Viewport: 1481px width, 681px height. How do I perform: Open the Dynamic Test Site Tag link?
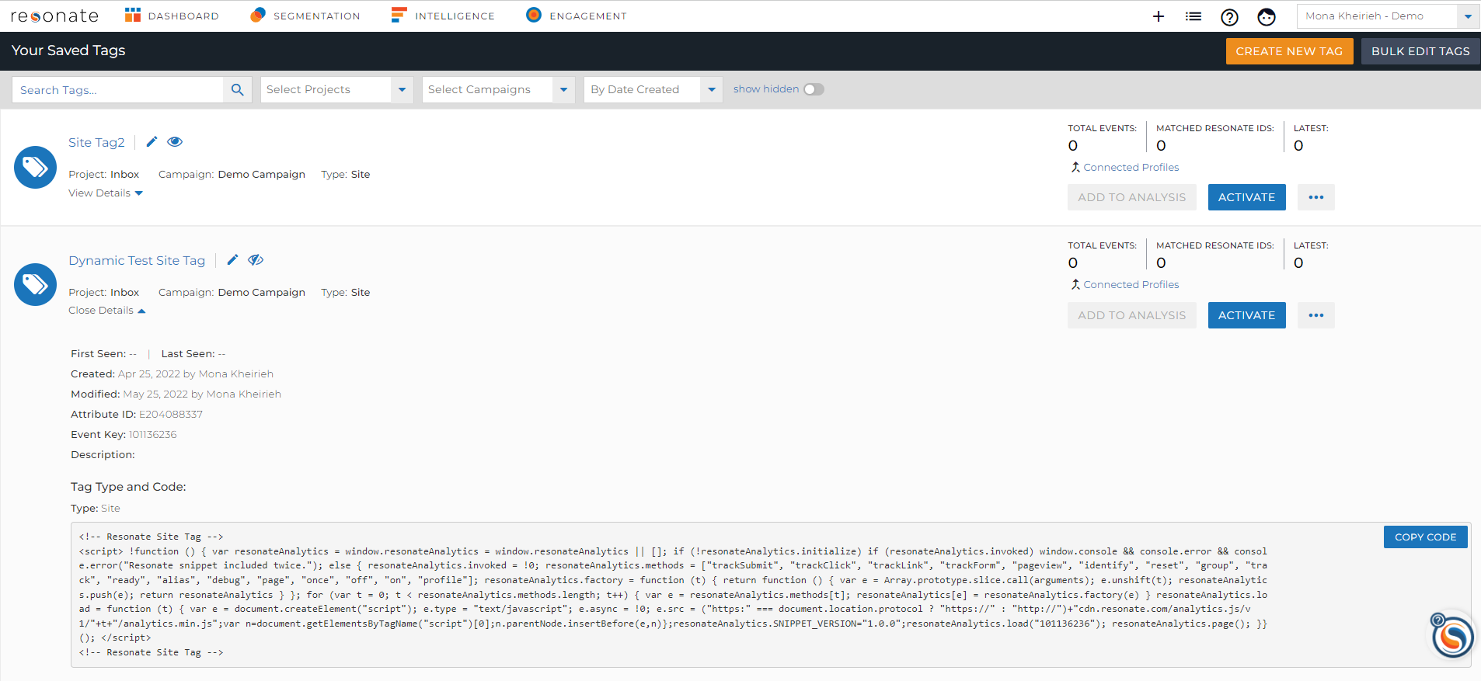137,260
